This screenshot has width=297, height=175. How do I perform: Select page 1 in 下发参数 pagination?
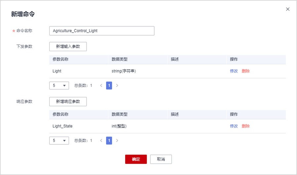[109, 86]
